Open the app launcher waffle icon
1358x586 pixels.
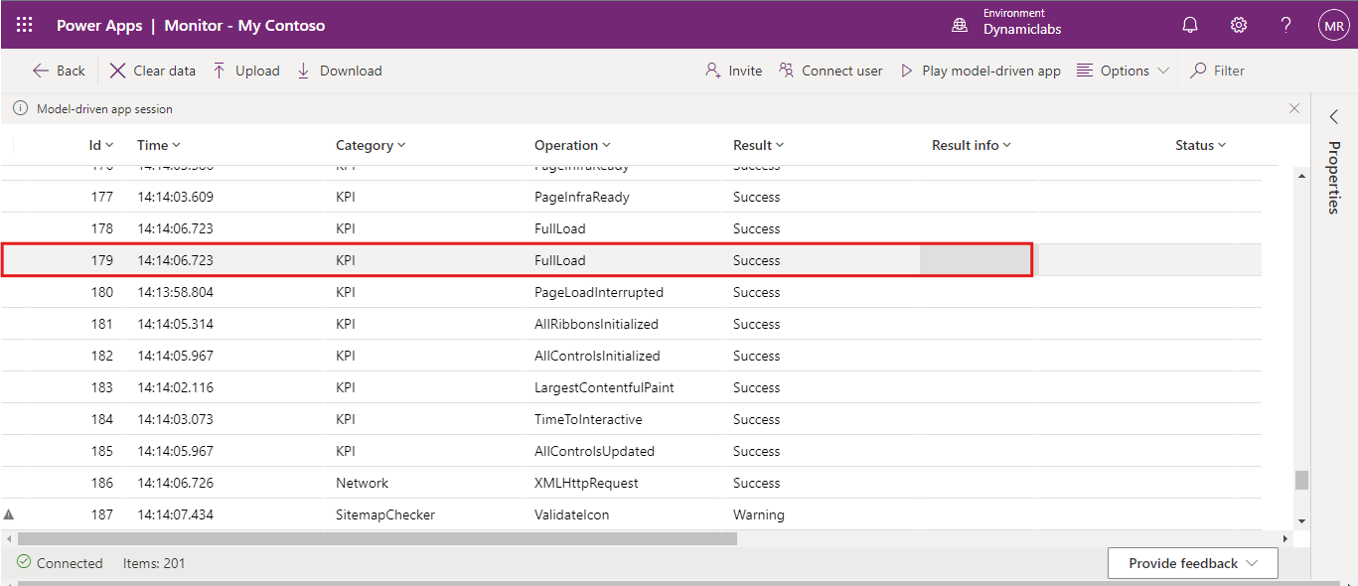(24, 25)
